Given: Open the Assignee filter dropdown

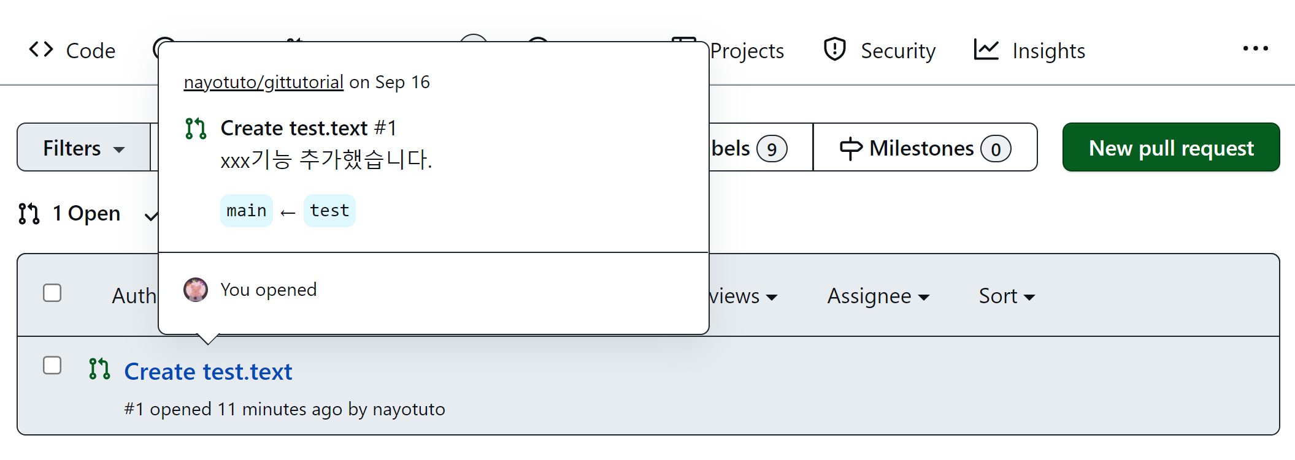Looking at the screenshot, I should click(878, 296).
